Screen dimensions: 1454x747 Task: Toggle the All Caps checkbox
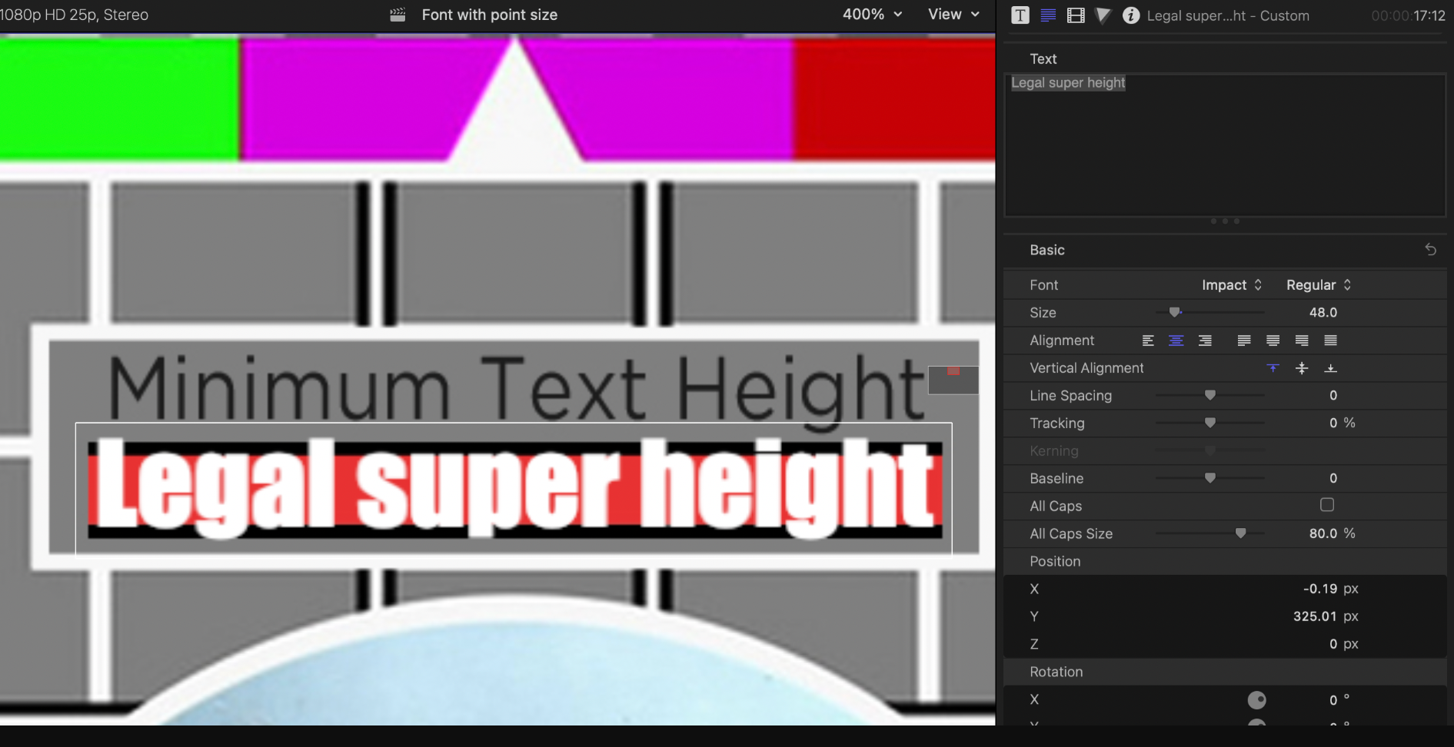[1327, 505]
